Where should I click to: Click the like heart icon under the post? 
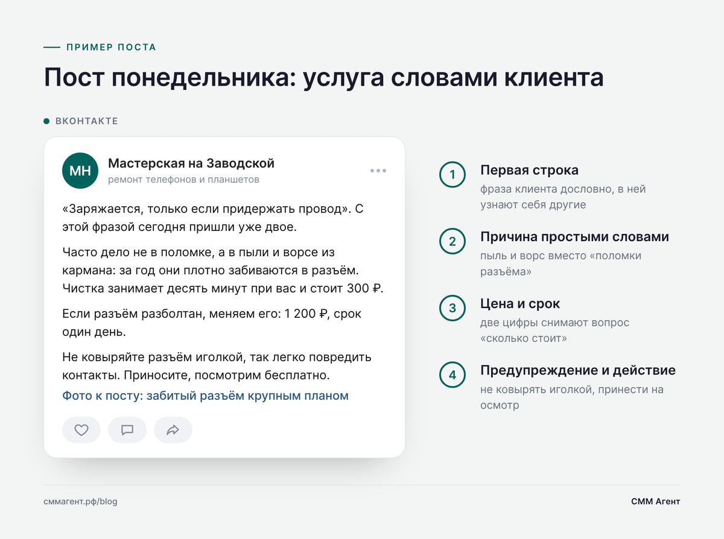click(81, 430)
